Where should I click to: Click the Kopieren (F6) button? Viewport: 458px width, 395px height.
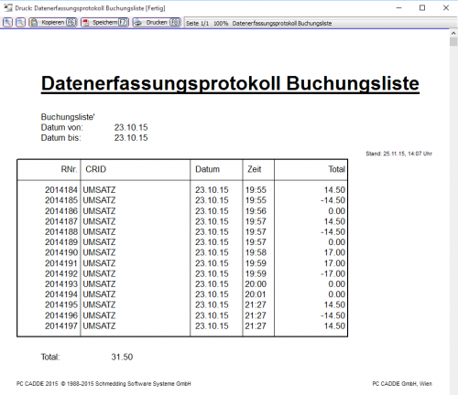point(53,22)
